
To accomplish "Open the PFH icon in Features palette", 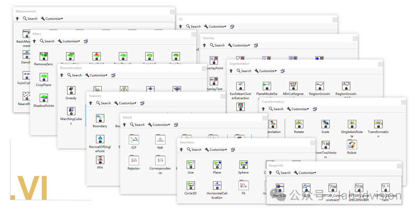I will point(100,160).
